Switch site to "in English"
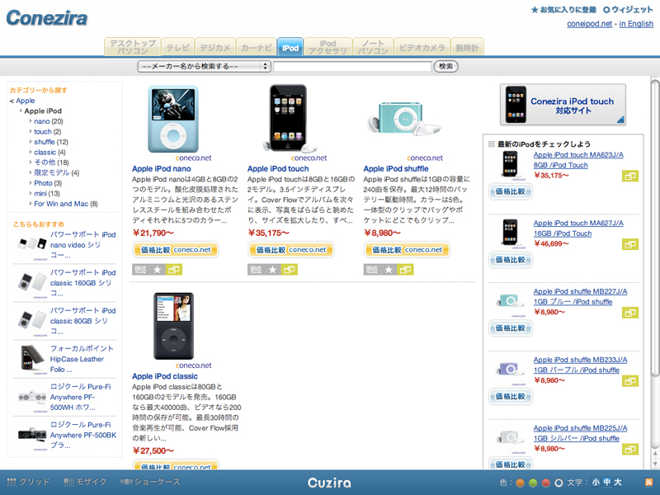 (636, 24)
